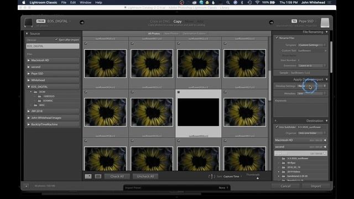Click Uncheck All button

pyautogui.click(x=145, y=176)
